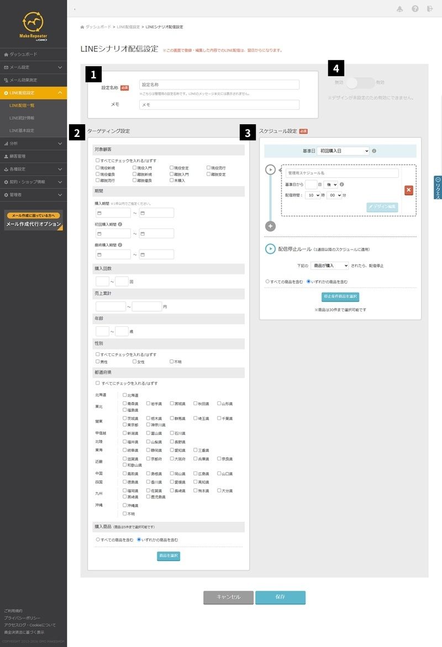Click the help question mark icon
The height and width of the screenshot is (647, 442).
[415, 9]
